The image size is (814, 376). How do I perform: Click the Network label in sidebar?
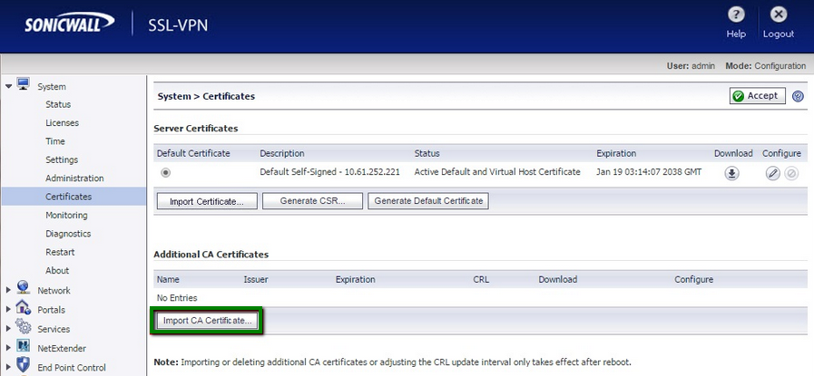[x=54, y=291]
